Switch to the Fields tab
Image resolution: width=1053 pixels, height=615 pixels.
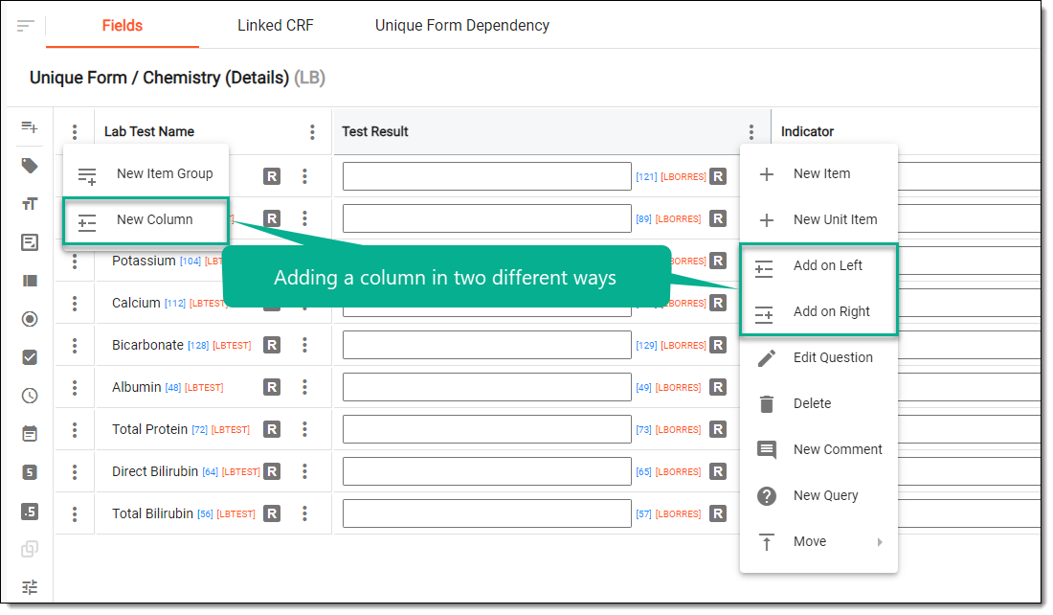coord(123,26)
